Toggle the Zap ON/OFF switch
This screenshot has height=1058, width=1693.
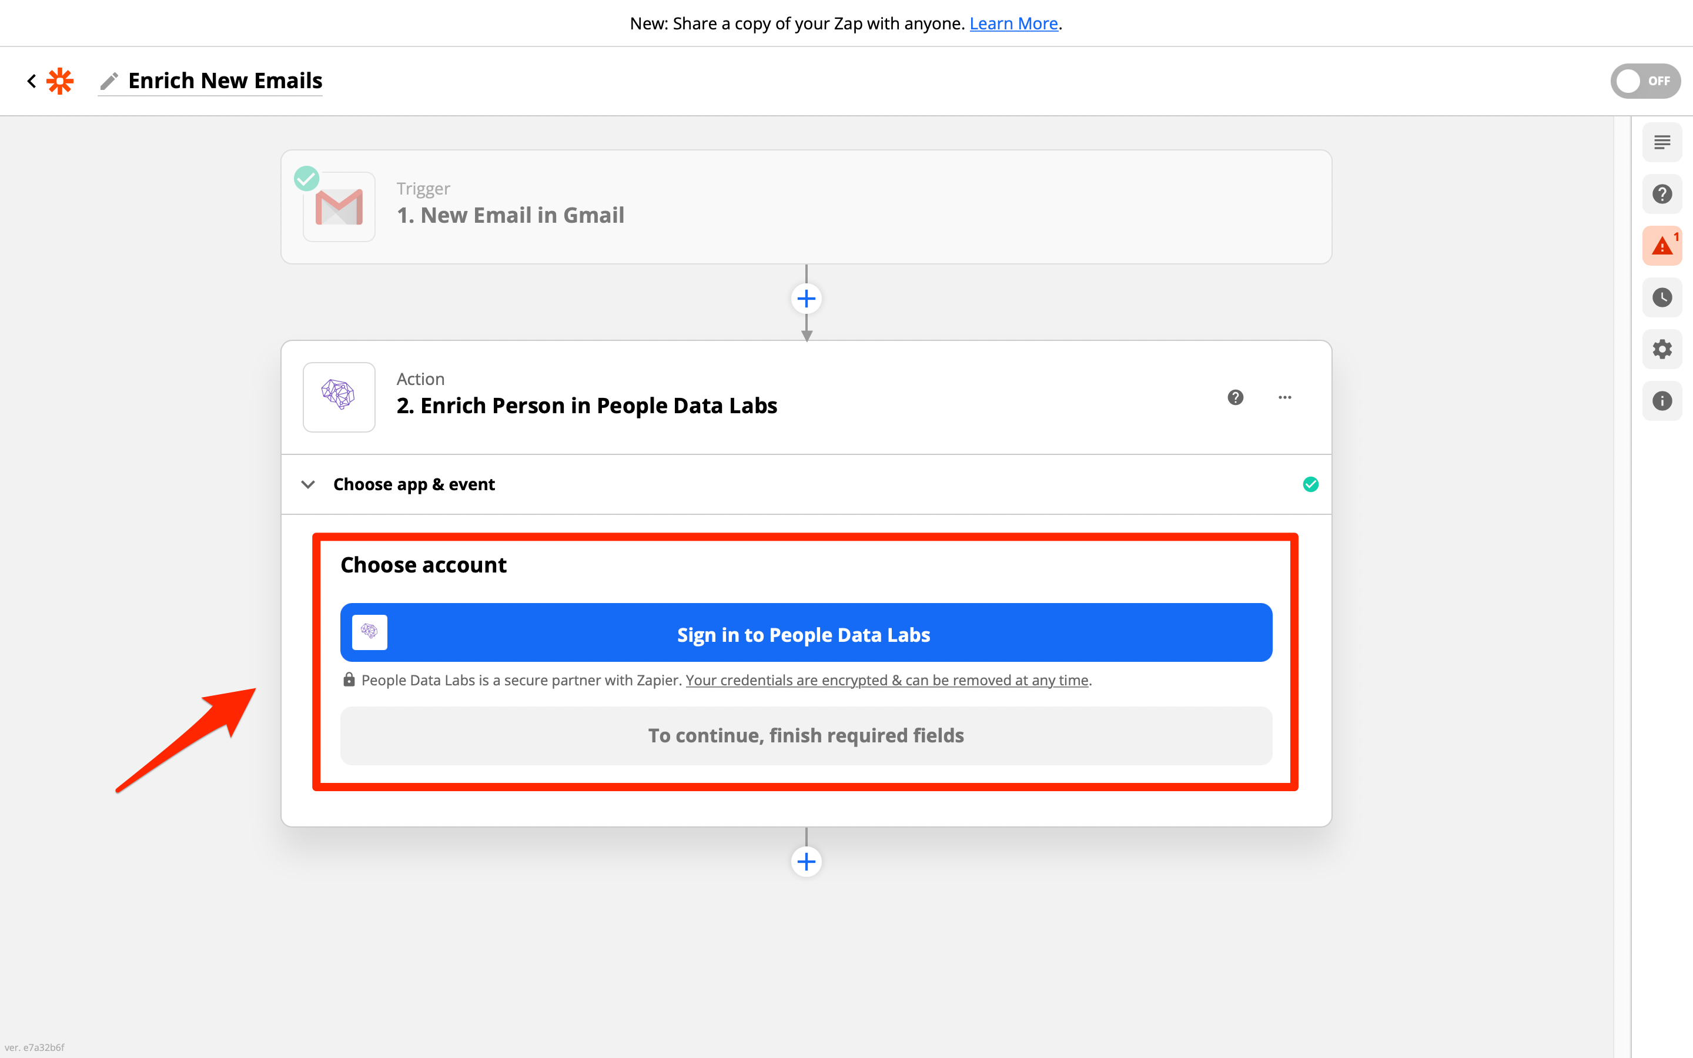[x=1644, y=81]
